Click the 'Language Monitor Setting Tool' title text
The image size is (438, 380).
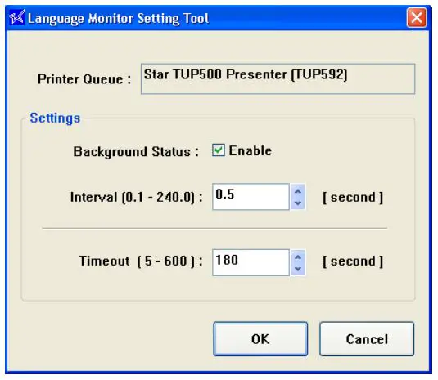(x=118, y=19)
